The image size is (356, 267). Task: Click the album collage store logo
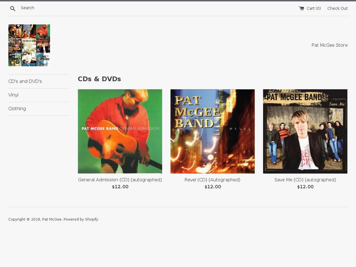[29, 45]
